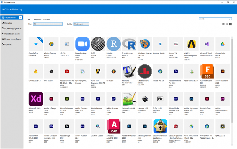Click the Adobe Premiere Pro 2023 icon
The height and width of the screenshot is (149, 237).
pyautogui.click(x=176, y=71)
